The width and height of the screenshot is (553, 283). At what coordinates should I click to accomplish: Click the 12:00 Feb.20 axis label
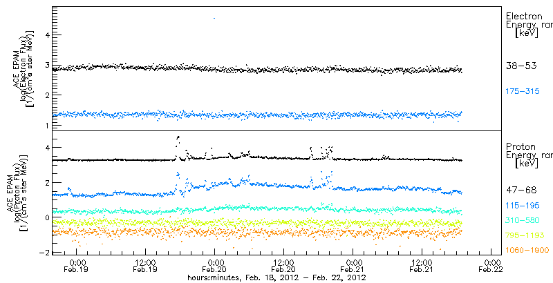coord(283,266)
